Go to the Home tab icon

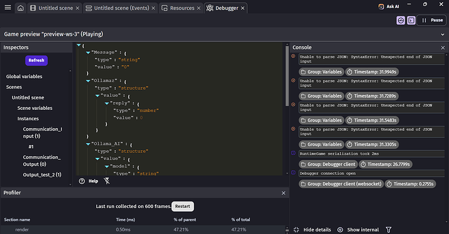(21, 8)
